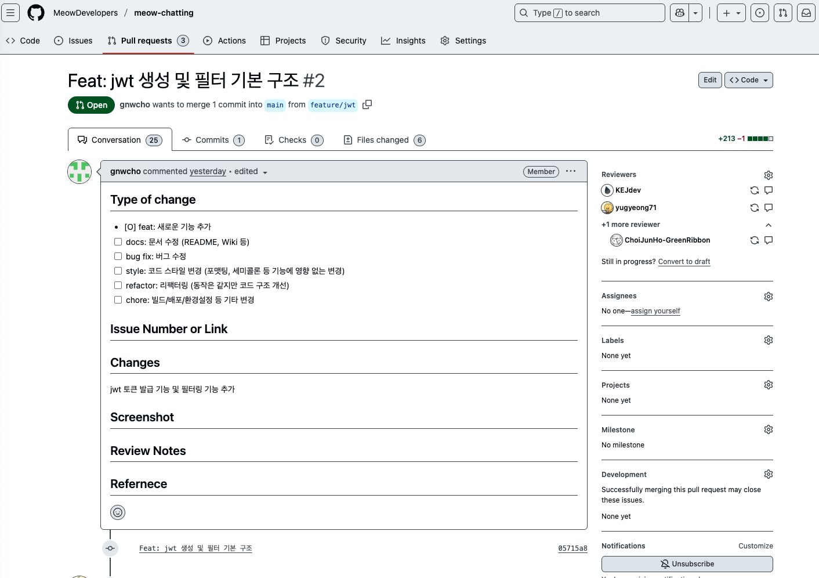Switch to the Files changed tab

click(x=383, y=139)
